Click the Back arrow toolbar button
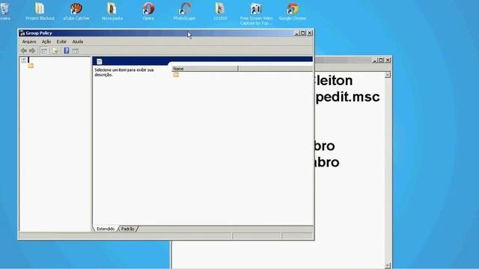The image size is (479, 269). (x=24, y=51)
